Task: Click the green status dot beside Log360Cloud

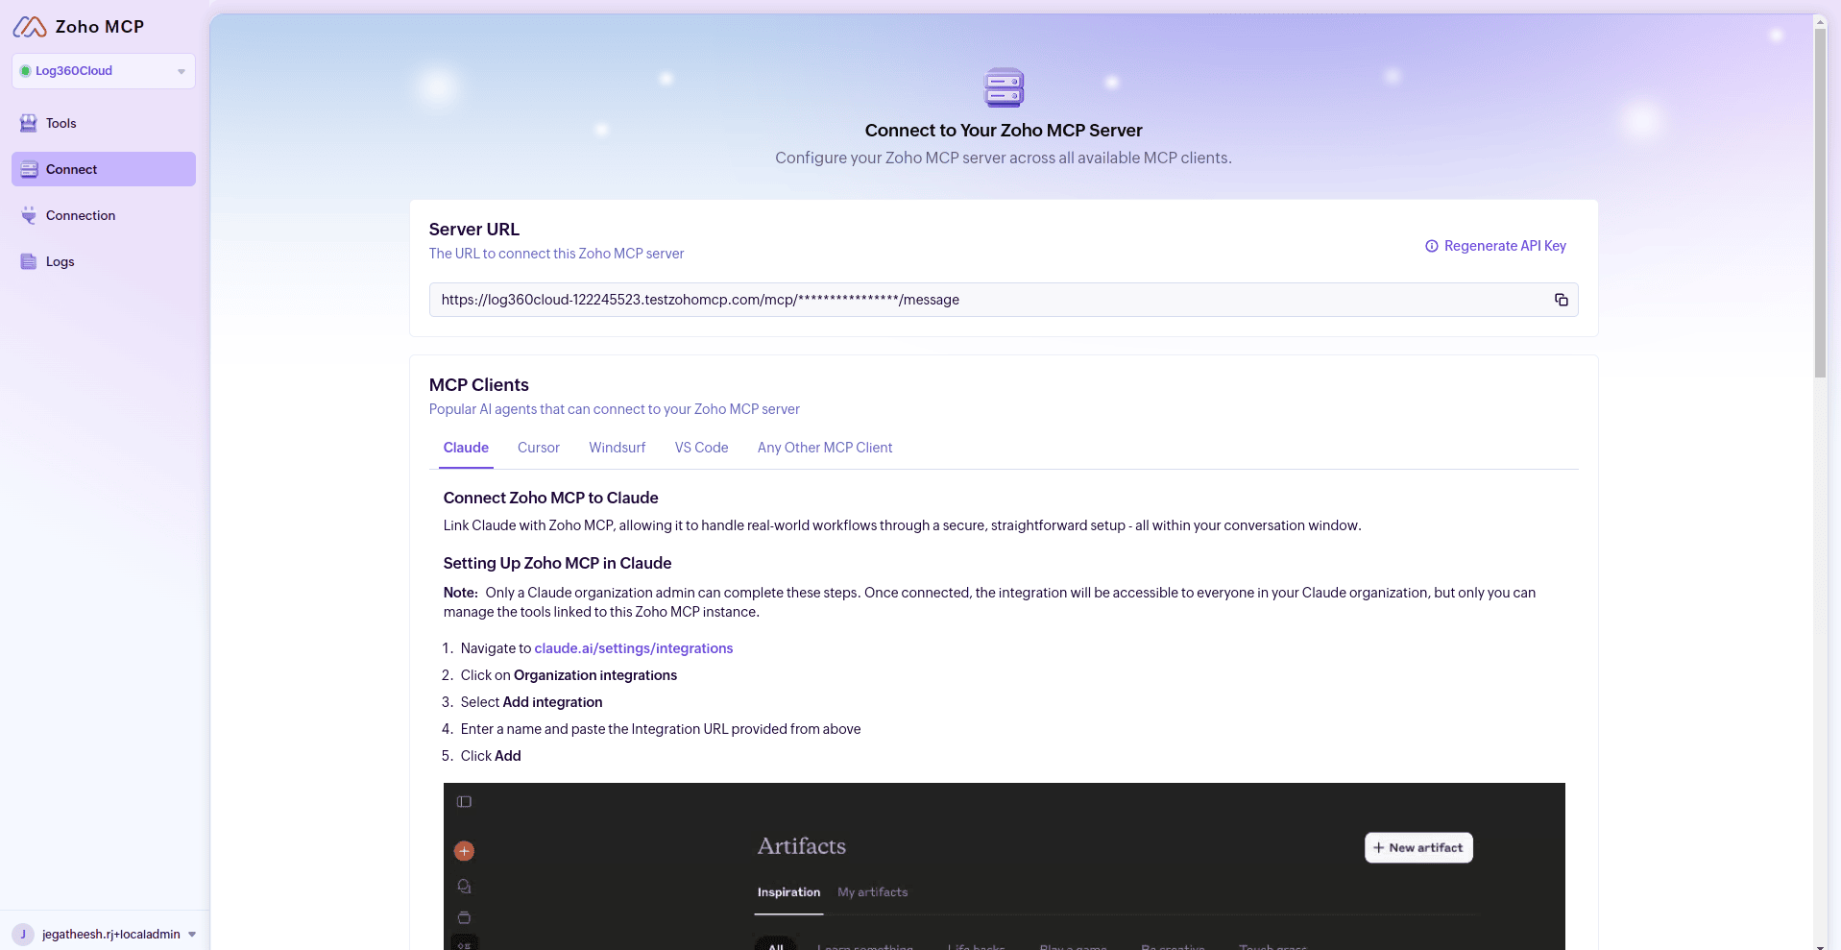Action: (x=26, y=71)
